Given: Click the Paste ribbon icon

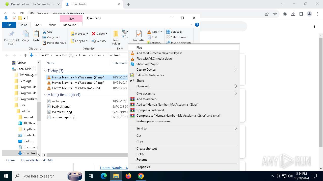Looking at the screenshot, I should (x=36, y=34).
